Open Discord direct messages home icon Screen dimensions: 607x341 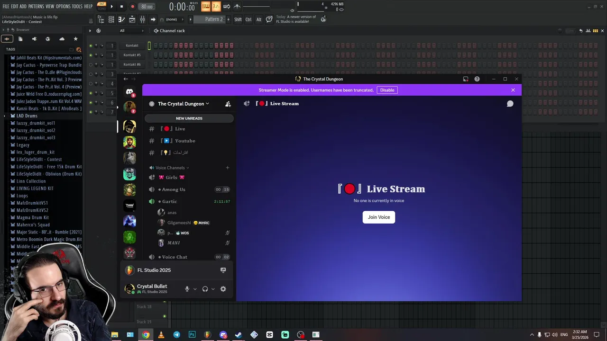129,92
